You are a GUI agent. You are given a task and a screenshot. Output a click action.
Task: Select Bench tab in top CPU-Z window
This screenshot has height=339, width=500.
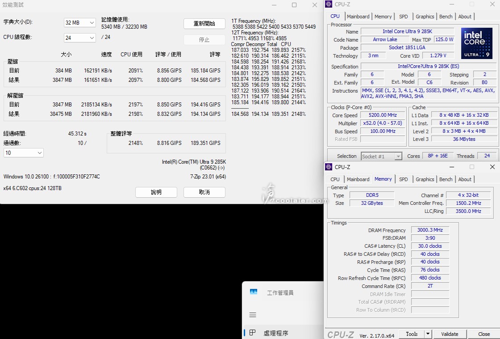coord(446,17)
